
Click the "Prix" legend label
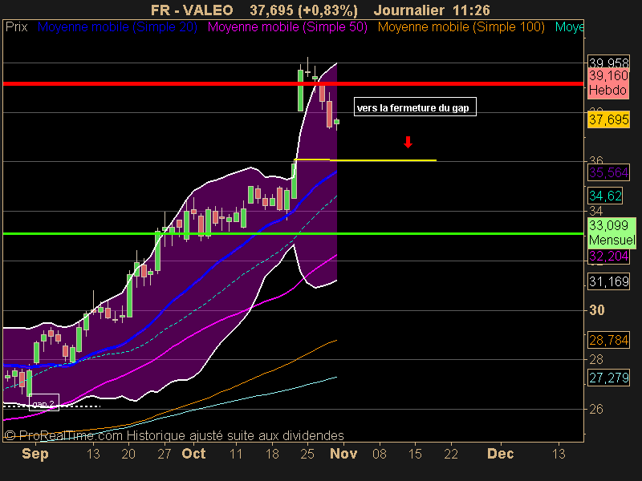pyautogui.click(x=16, y=27)
